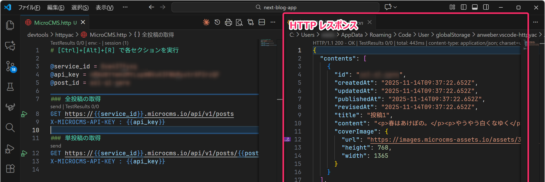Toggle the secondary side bar visibility

486,7
